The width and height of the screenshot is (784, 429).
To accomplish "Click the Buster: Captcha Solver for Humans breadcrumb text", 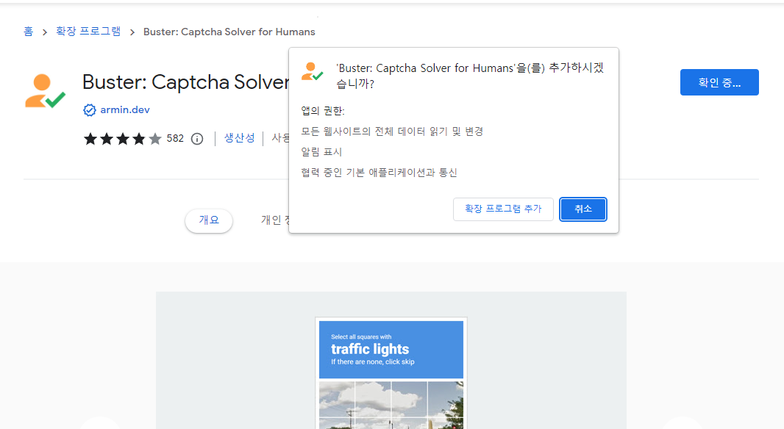I will coord(229,32).
